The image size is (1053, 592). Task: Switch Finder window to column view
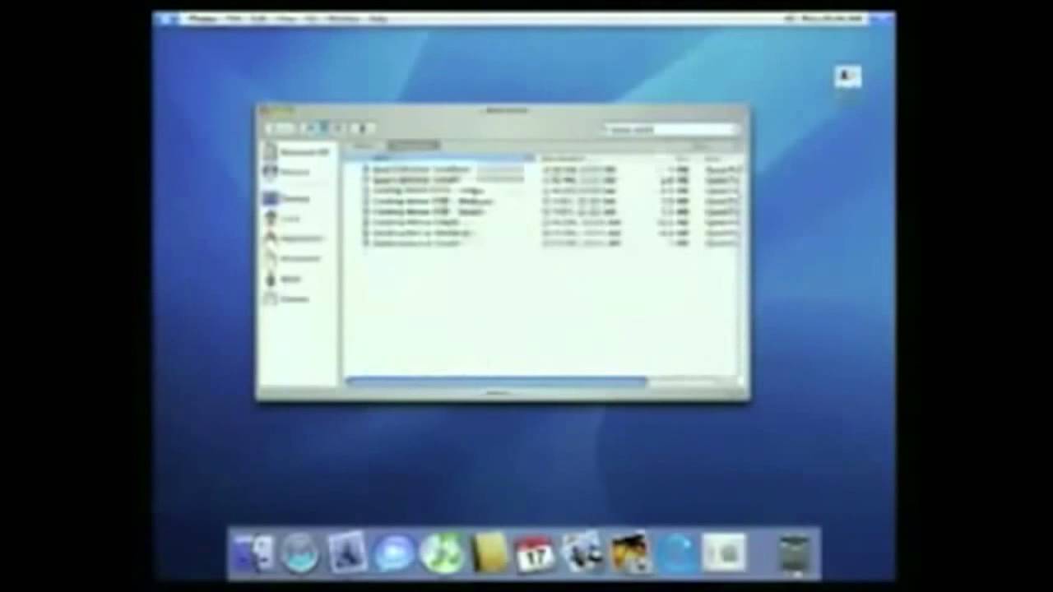click(x=336, y=128)
